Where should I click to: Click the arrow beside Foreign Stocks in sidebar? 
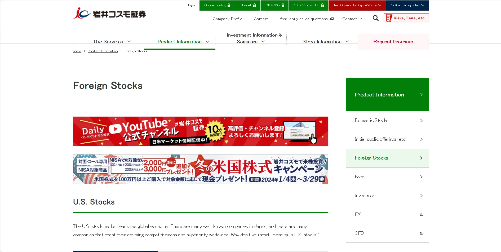421,158
